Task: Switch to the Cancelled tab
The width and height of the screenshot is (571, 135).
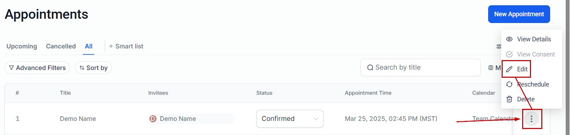Action: click(61, 46)
